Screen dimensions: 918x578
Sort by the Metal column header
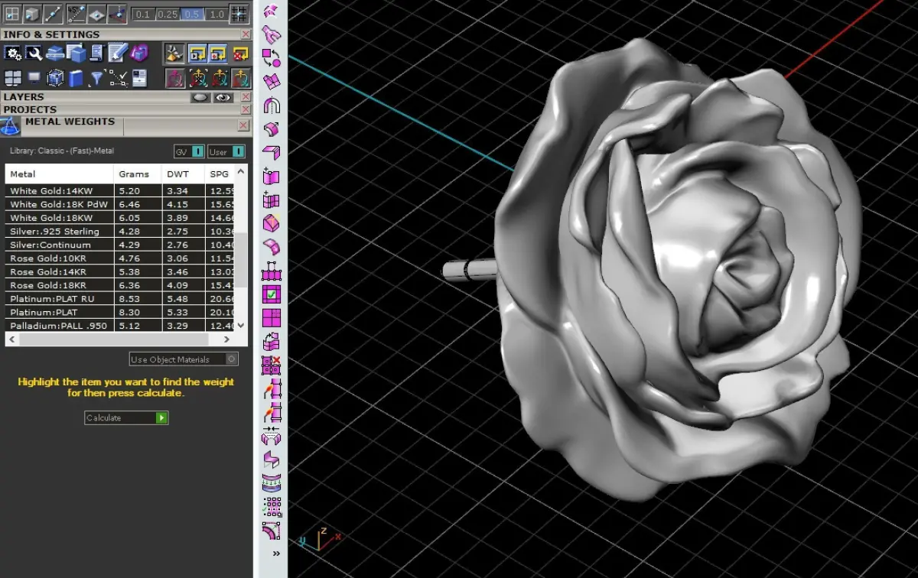tap(60, 174)
